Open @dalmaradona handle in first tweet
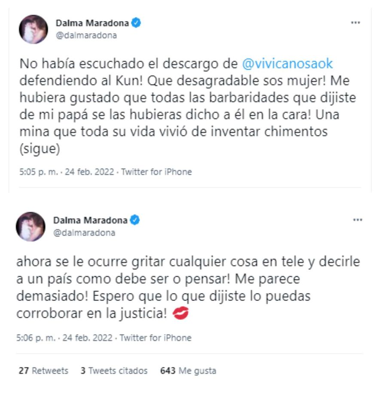This screenshot has width=381, height=393. coord(86,35)
